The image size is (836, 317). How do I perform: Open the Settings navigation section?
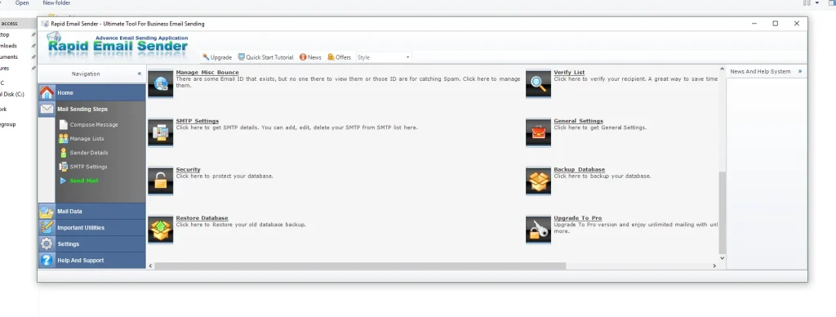[91, 244]
